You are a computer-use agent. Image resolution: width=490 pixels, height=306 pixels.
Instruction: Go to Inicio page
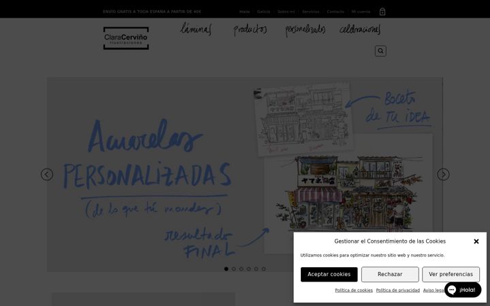[244, 12]
